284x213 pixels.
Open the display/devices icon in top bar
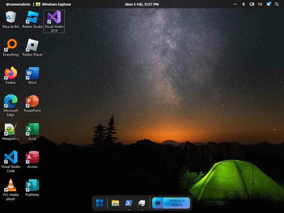(x=252, y=4)
